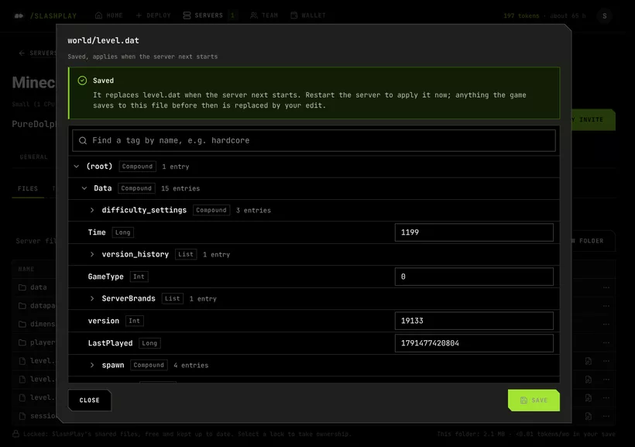Screen dimensions: 635x447
Task: Click the version value field showing 19133
Action: click(x=474, y=321)
